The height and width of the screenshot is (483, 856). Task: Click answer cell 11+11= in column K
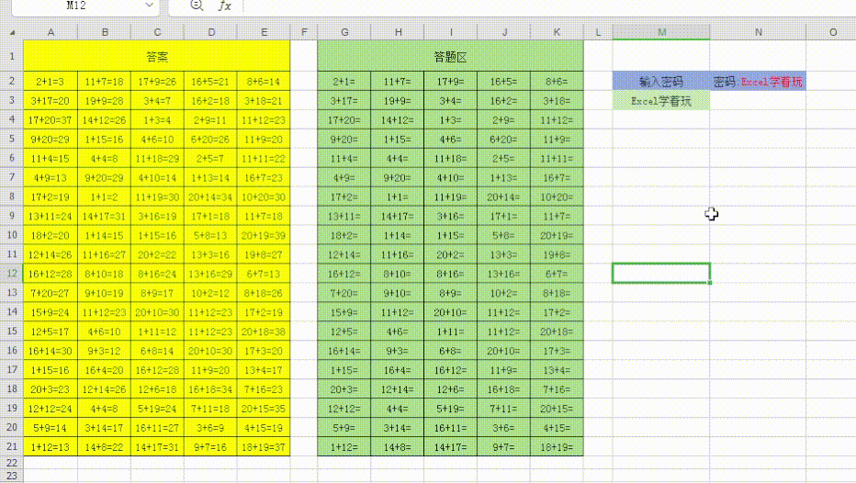tap(557, 158)
